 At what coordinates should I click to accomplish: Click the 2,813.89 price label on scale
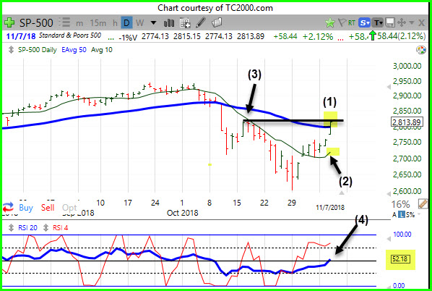click(x=407, y=122)
